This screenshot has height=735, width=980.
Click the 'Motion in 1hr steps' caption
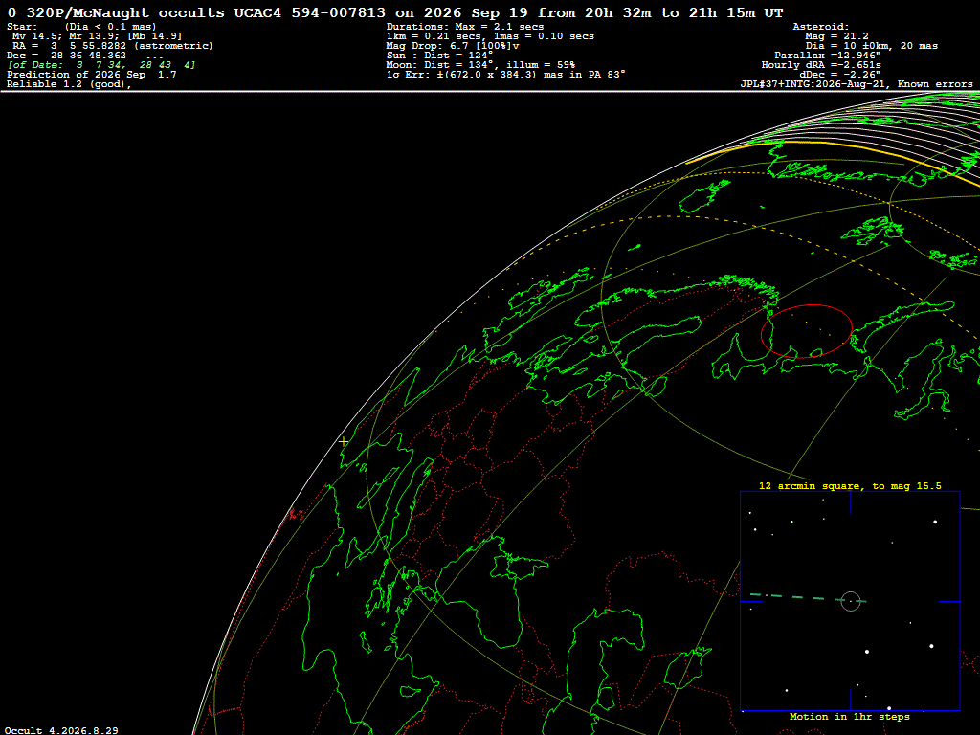(x=850, y=716)
